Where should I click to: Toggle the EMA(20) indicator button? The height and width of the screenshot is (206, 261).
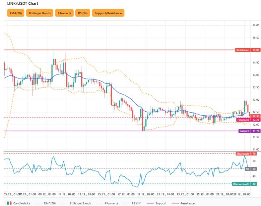pos(16,13)
